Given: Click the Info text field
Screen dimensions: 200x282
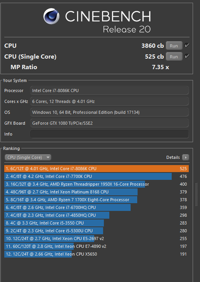Looking at the screenshot, I should [x=110, y=134].
